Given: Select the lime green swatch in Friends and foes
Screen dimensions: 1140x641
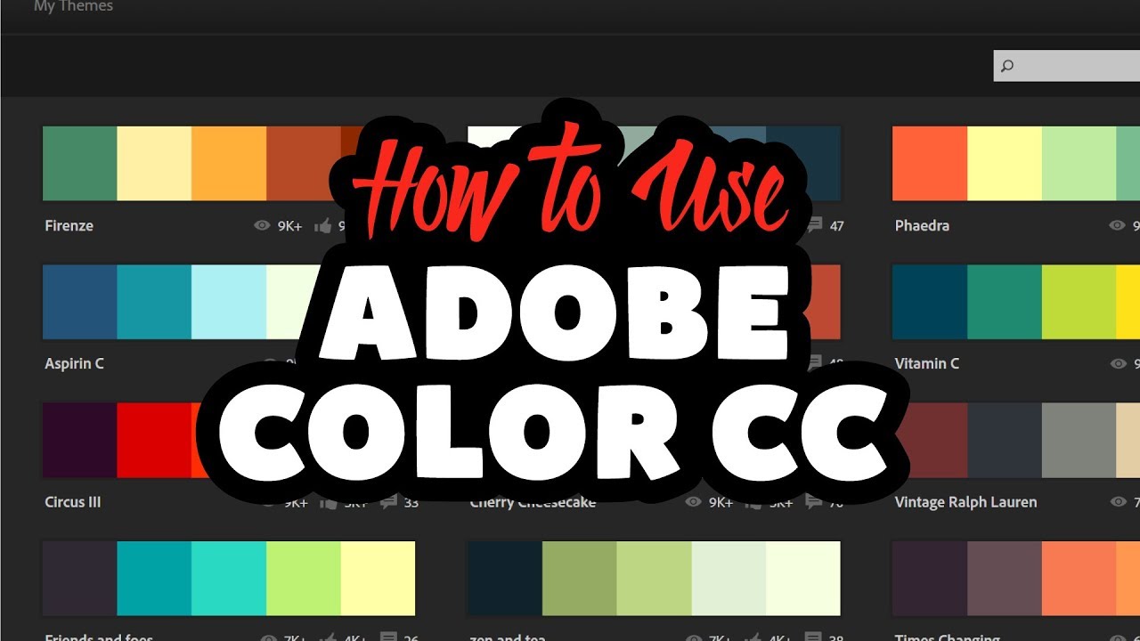Looking at the screenshot, I should 303,579.
